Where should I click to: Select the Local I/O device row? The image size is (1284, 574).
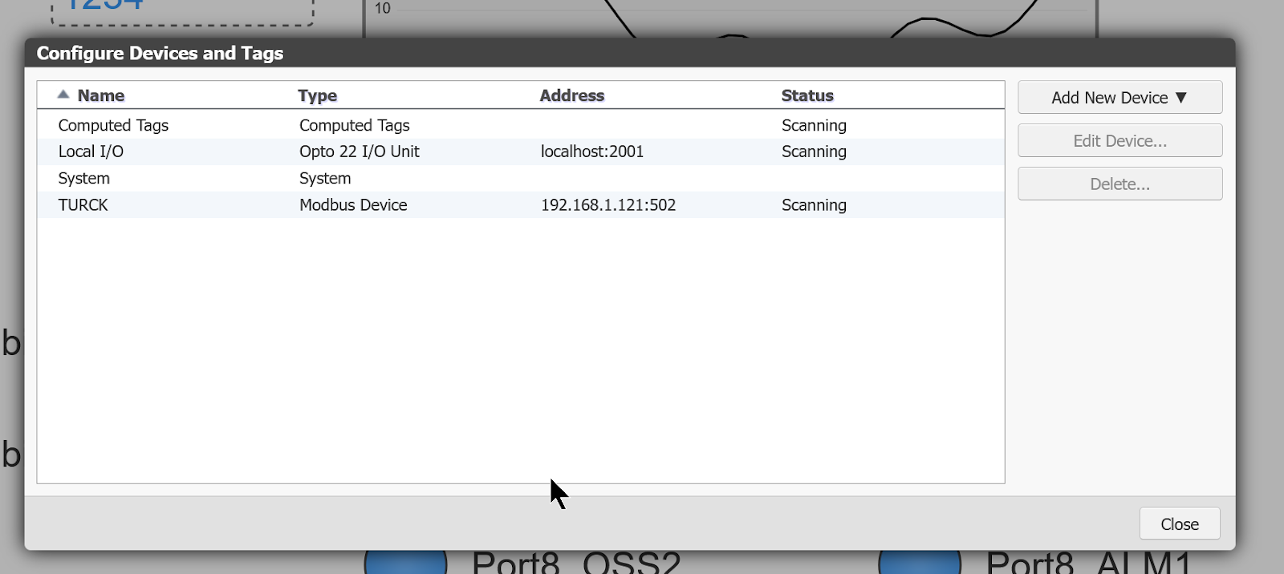(521, 152)
